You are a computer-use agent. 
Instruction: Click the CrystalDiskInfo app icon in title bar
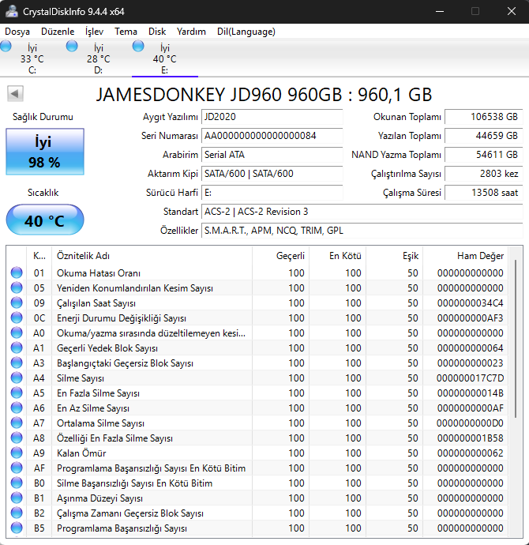[x=13, y=12]
